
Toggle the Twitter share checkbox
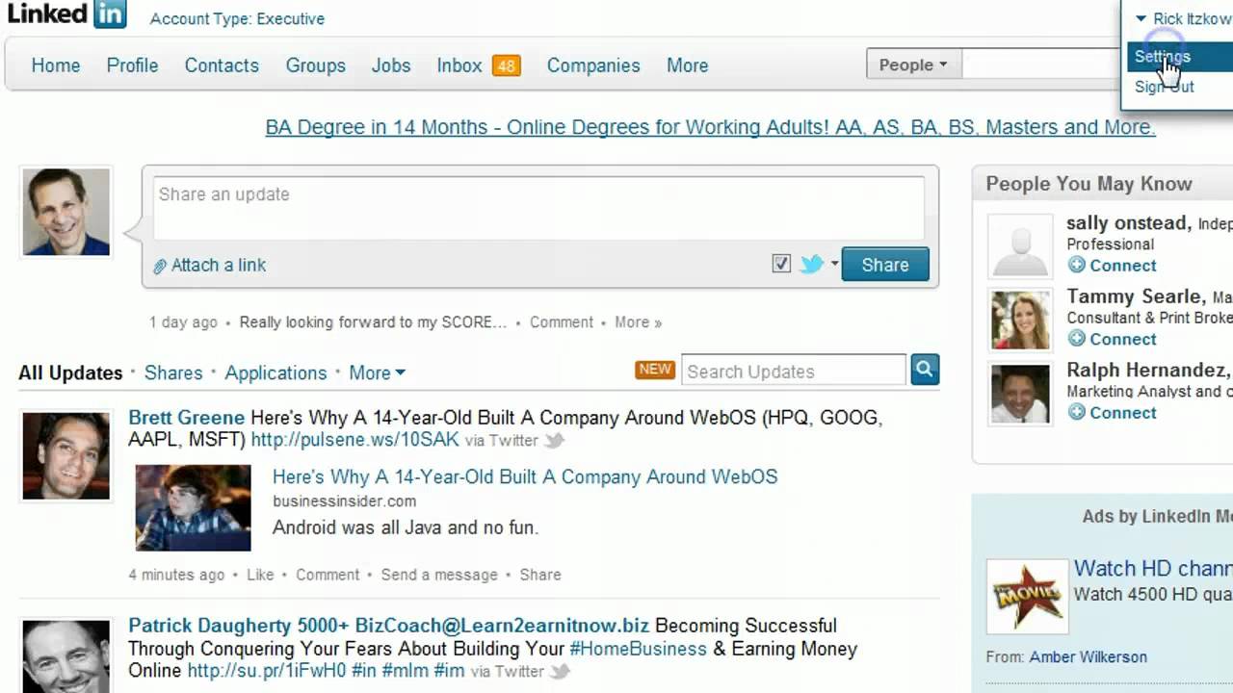coord(781,264)
